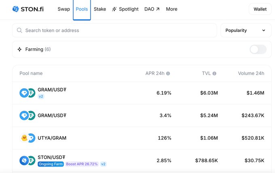This screenshot has height=173, width=275.
Task: Click the 3.4% GRAM/USDT pool token icons
Action: pos(27,115)
